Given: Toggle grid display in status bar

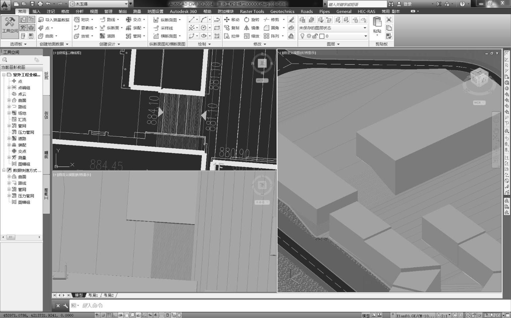Looking at the screenshot, I should click(x=109, y=315).
